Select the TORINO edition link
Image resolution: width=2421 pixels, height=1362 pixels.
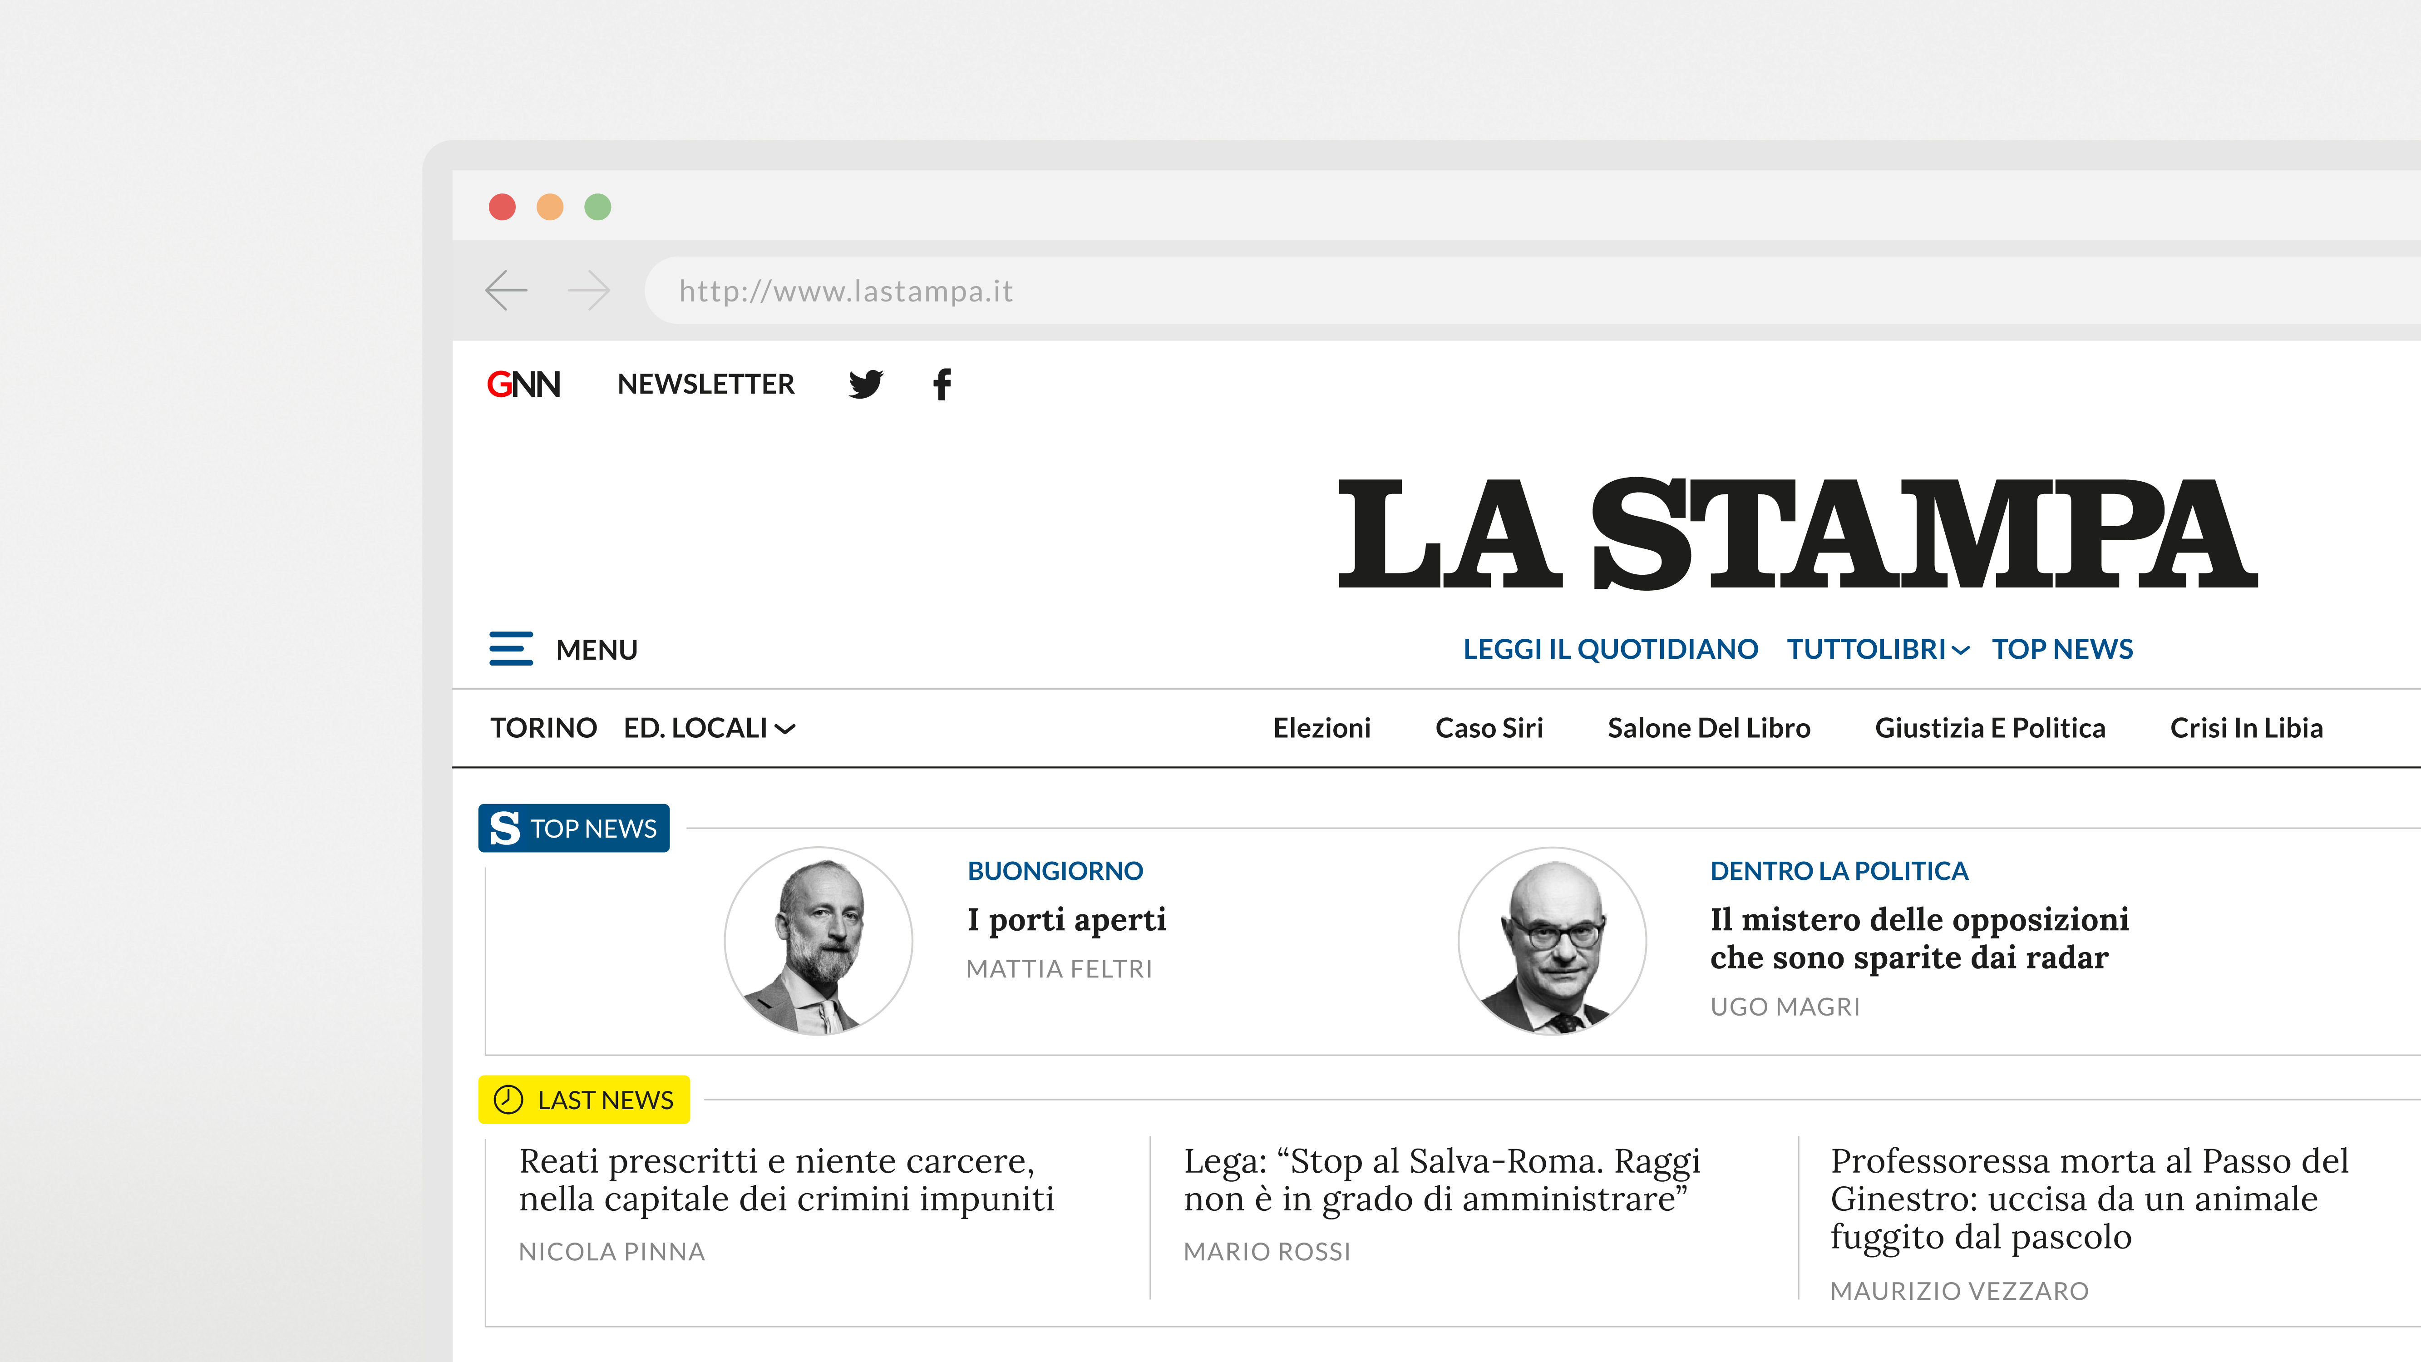pos(543,727)
